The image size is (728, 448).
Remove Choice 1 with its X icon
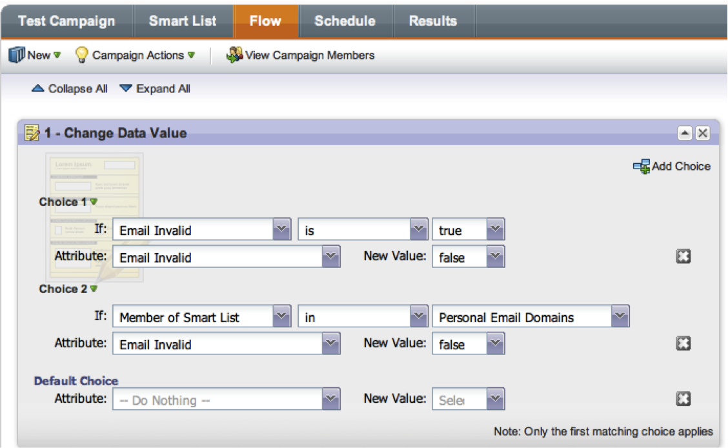click(683, 257)
